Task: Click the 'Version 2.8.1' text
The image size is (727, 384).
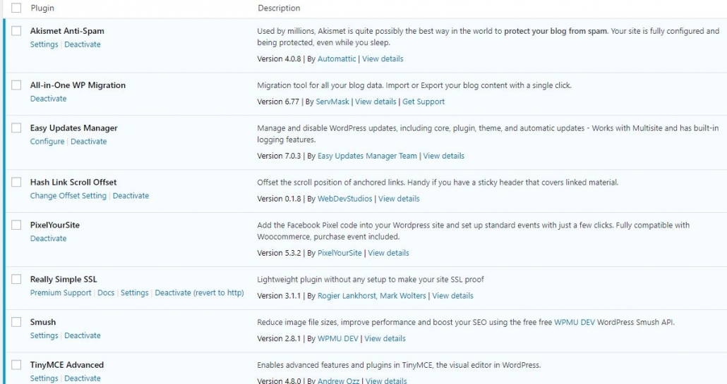Action: [279, 339]
